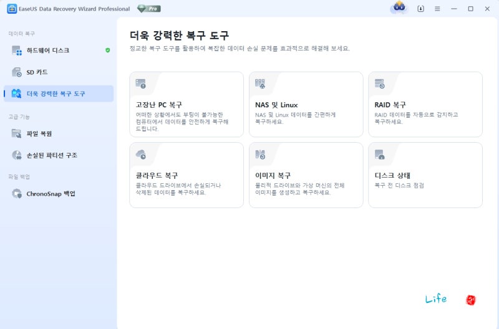Click the 고급 기능 section label
This screenshot has width=499, height=329.
pos(19,117)
